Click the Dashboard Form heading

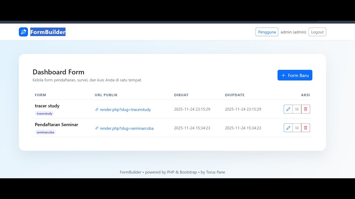click(59, 72)
